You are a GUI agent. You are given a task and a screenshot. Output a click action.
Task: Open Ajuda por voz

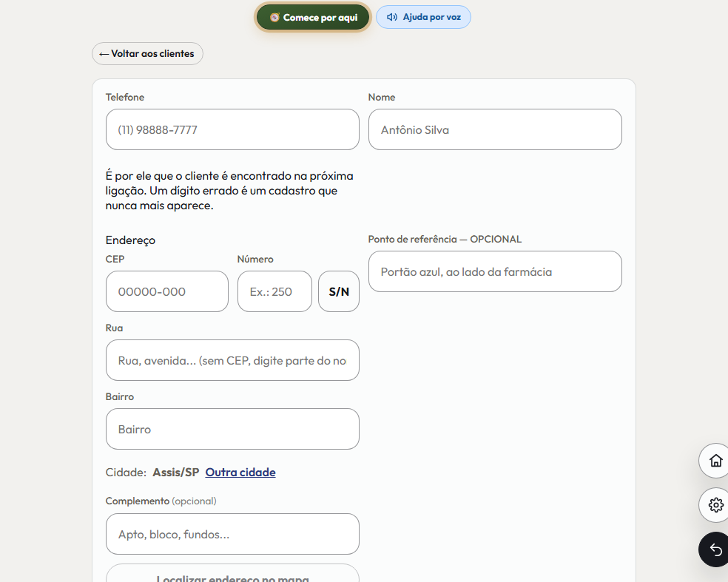coord(423,17)
